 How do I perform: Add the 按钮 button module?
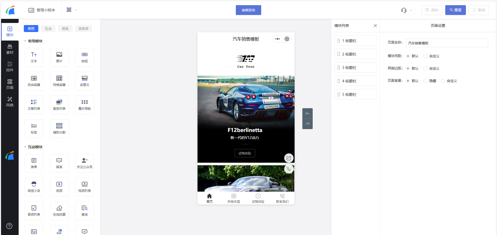[x=85, y=57]
